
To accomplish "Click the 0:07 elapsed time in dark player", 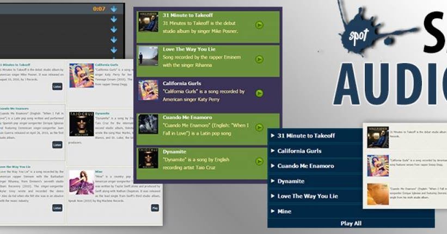I will 99,9.
